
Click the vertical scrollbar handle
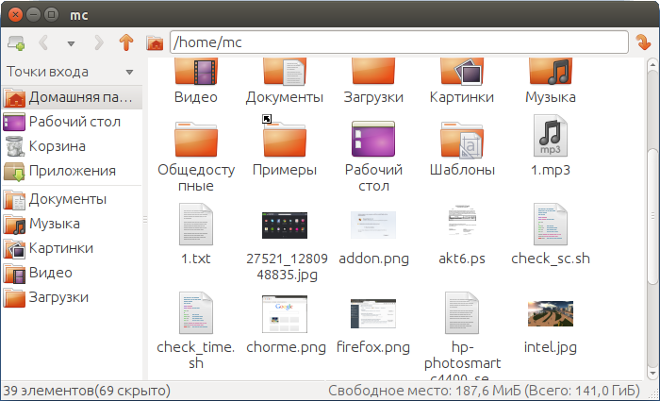tap(652, 216)
